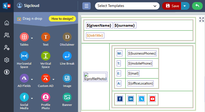Select the ${JobTitle} field in the canvas
Screen dimensions: 205x112
pos(95,35)
